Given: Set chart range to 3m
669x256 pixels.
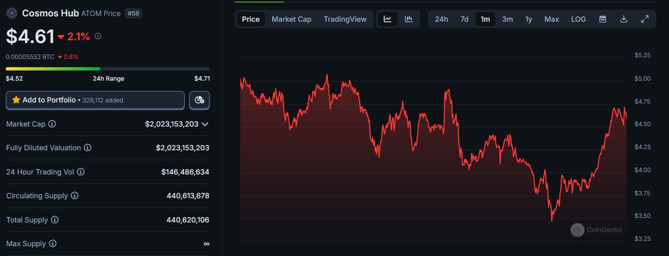Looking at the screenshot, I should (x=507, y=19).
